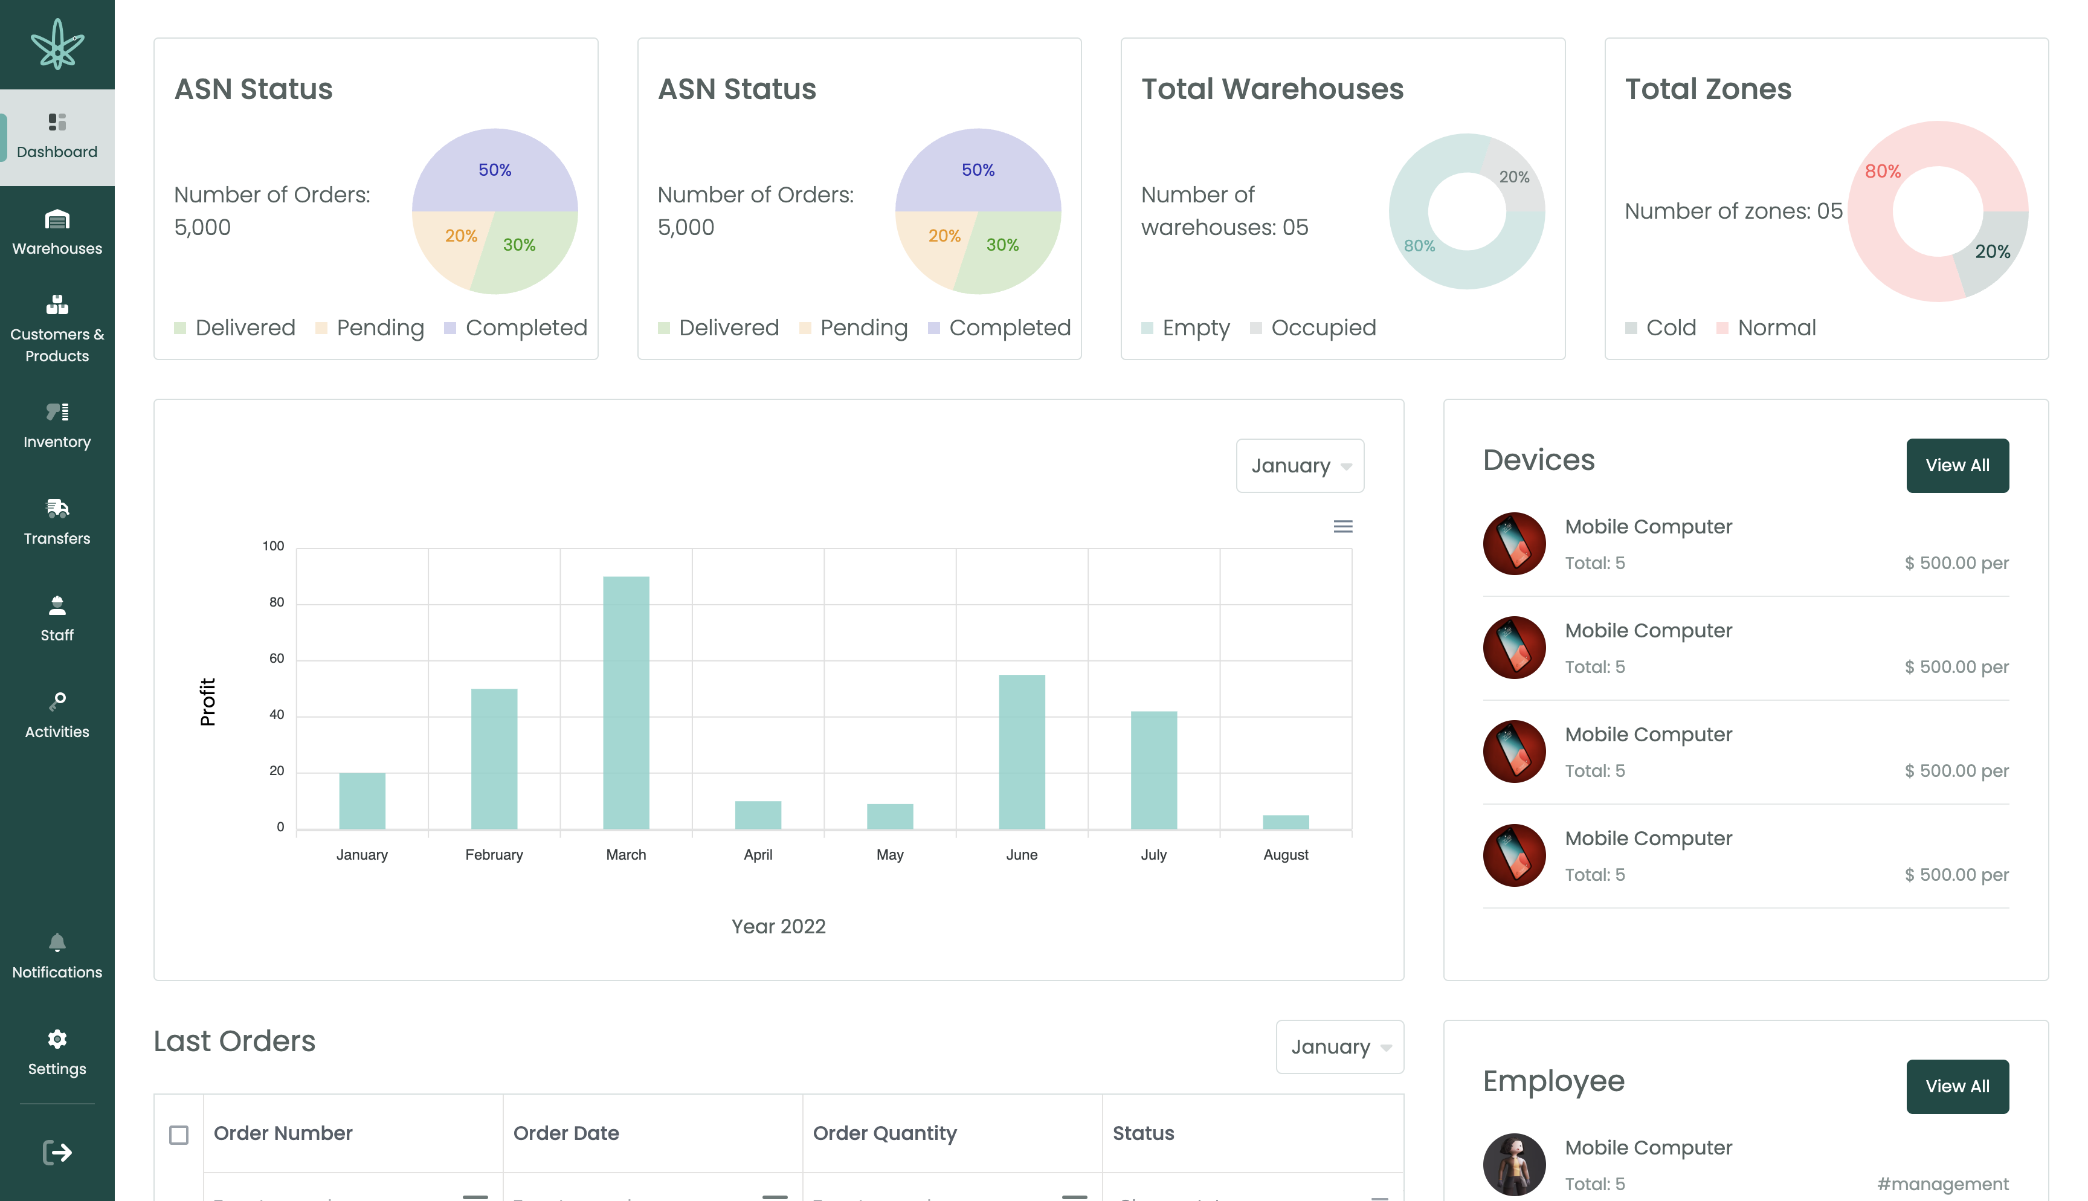Tick the Last Orders header checkbox
Screen dimensions: 2088x1201
pyautogui.click(x=178, y=1135)
